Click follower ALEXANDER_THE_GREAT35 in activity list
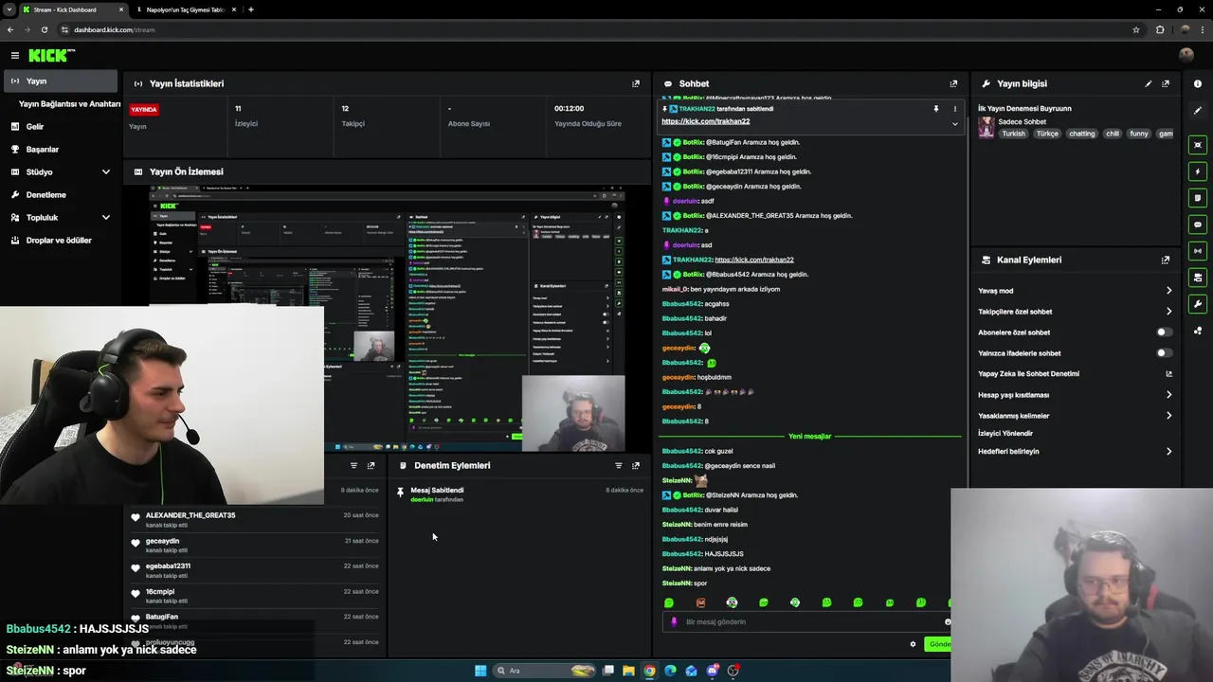Image resolution: width=1213 pixels, height=682 pixels. [190, 515]
